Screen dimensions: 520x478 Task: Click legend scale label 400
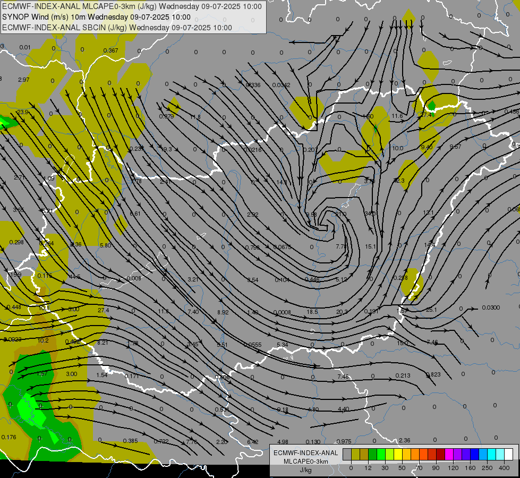pyautogui.click(x=504, y=468)
